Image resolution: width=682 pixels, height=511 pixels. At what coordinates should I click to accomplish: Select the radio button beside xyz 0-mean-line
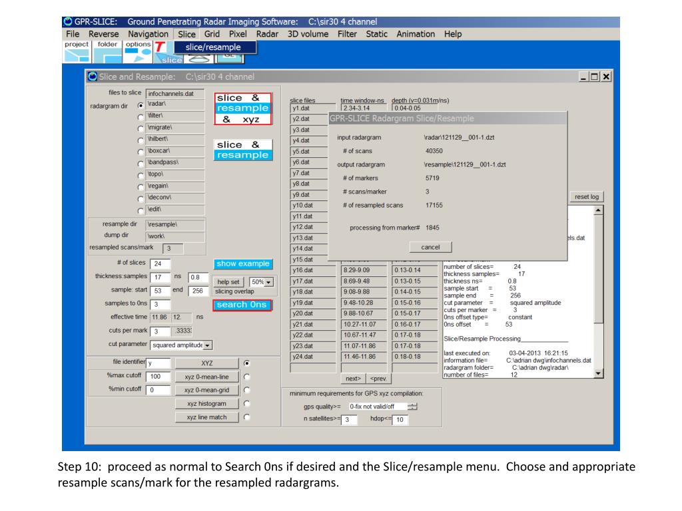(247, 377)
